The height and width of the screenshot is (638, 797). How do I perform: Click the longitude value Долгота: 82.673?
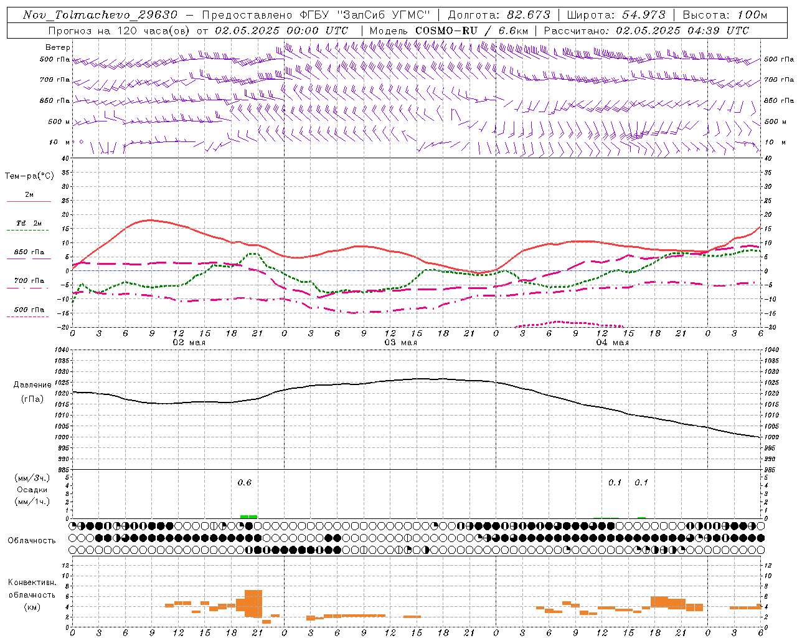pyautogui.click(x=499, y=15)
